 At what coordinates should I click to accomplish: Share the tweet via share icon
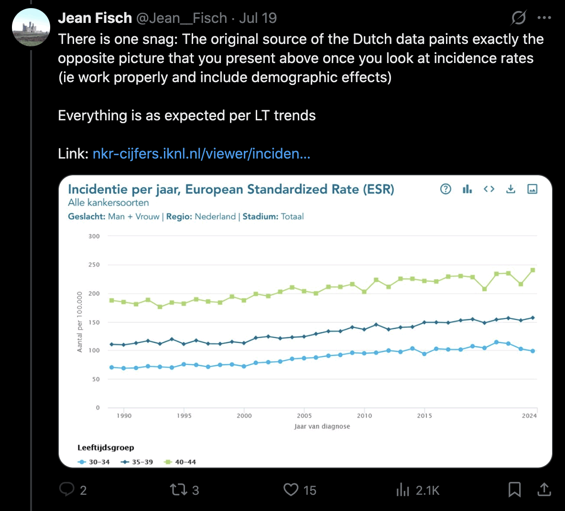[x=544, y=490]
